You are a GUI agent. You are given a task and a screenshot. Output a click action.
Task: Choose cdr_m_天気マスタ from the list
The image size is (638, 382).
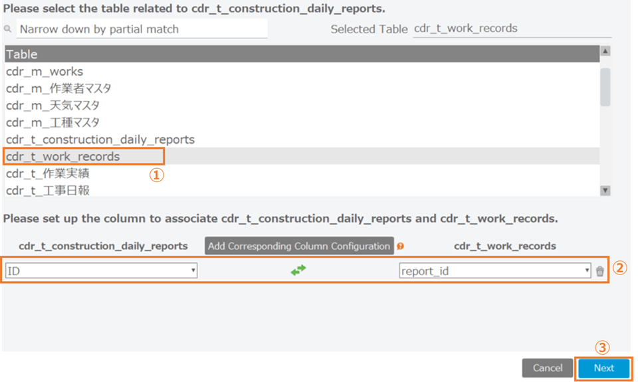pyautogui.click(x=53, y=105)
